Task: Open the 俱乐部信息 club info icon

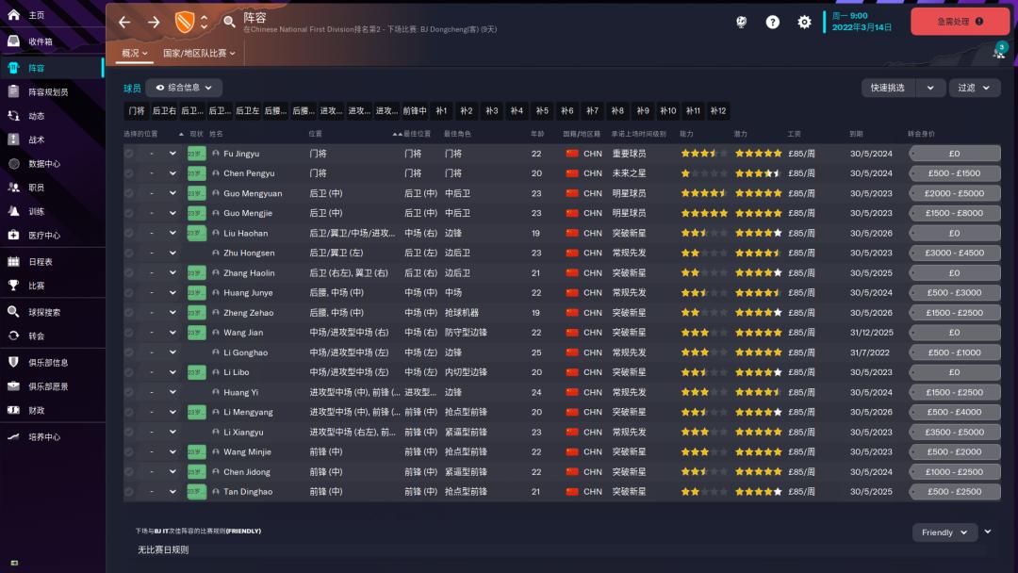Action: click(x=13, y=362)
